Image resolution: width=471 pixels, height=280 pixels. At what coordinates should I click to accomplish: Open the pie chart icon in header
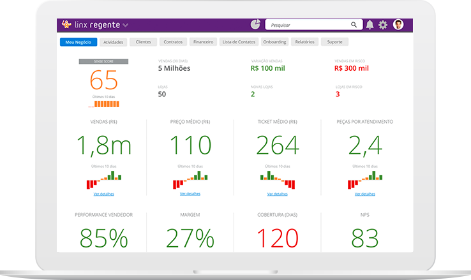(x=255, y=25)
